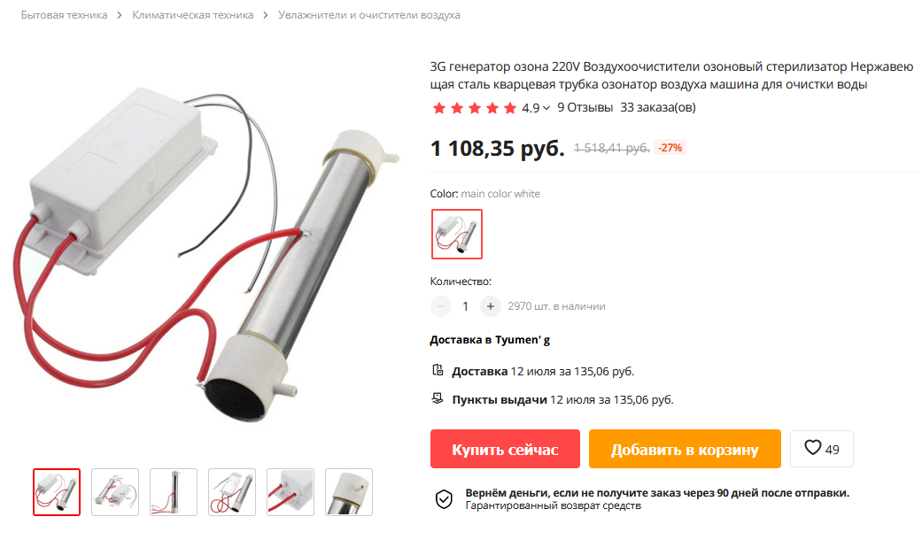Click the heart wishlist icon

click(812, 448)
